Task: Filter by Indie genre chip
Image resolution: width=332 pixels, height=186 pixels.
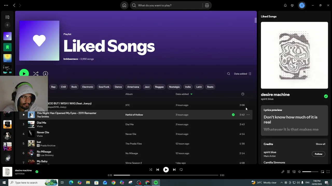Action: coord(188,87)
